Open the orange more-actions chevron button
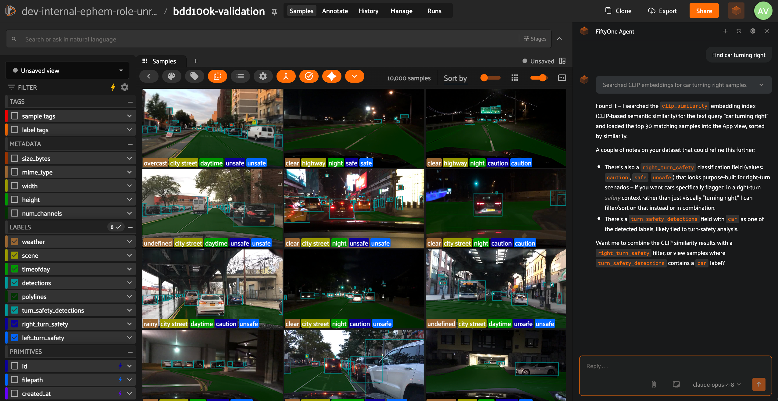778x401 pixels. [355, 76]
